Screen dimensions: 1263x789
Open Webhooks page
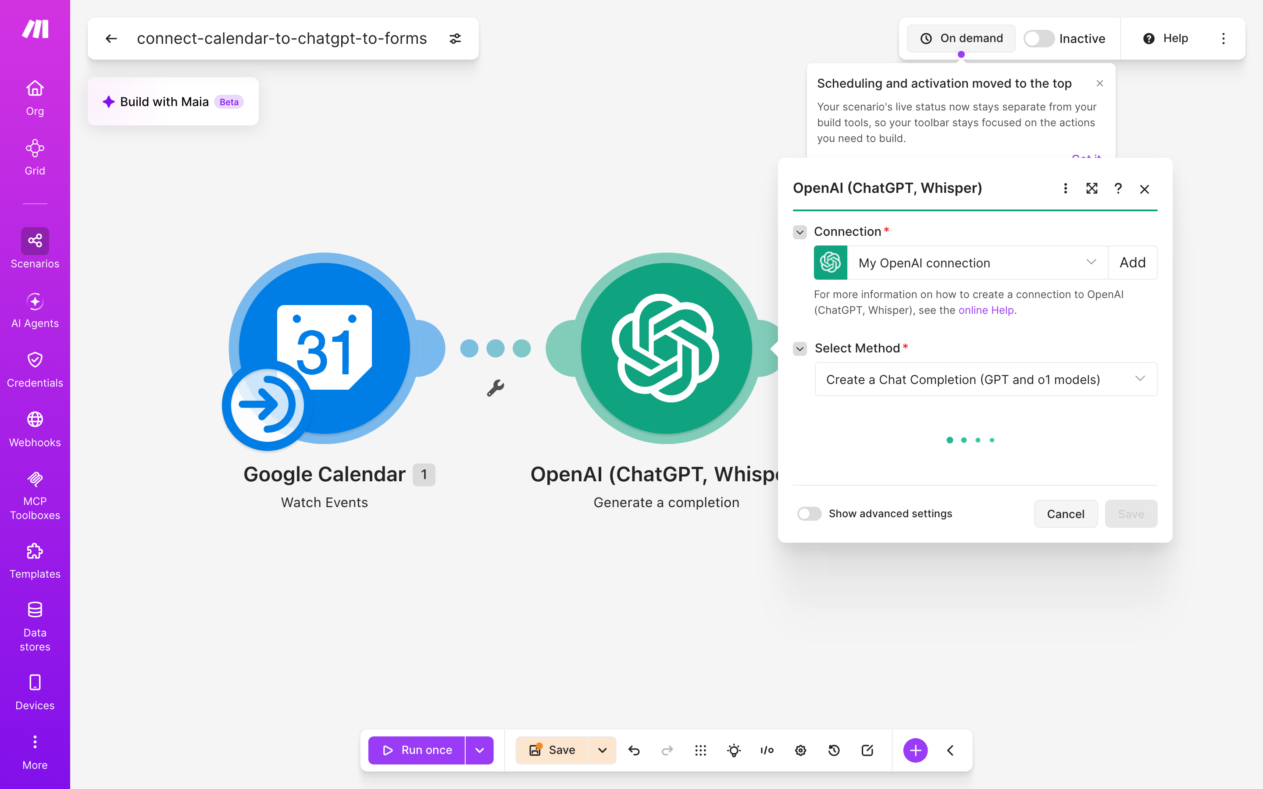pyautogui.click(x=35, y=429)
